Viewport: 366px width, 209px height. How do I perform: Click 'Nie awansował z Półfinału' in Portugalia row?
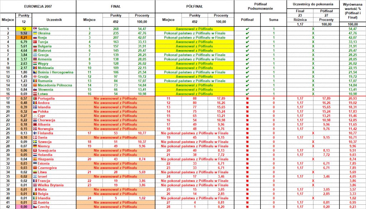point(115,98)
